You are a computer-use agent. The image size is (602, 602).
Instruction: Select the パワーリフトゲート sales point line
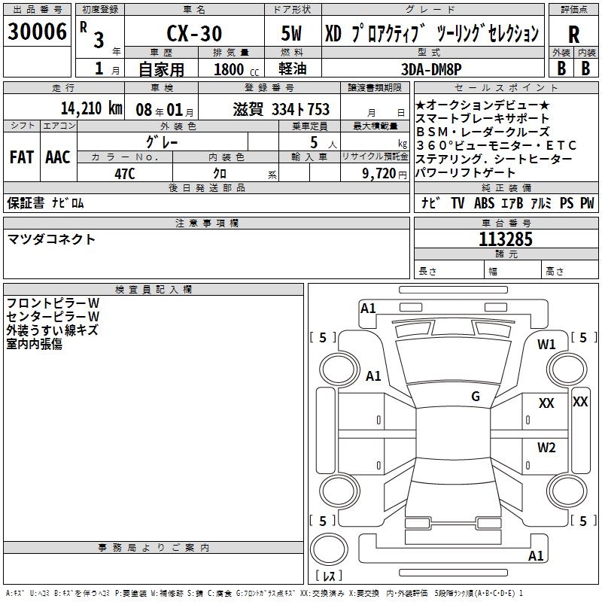465,173
